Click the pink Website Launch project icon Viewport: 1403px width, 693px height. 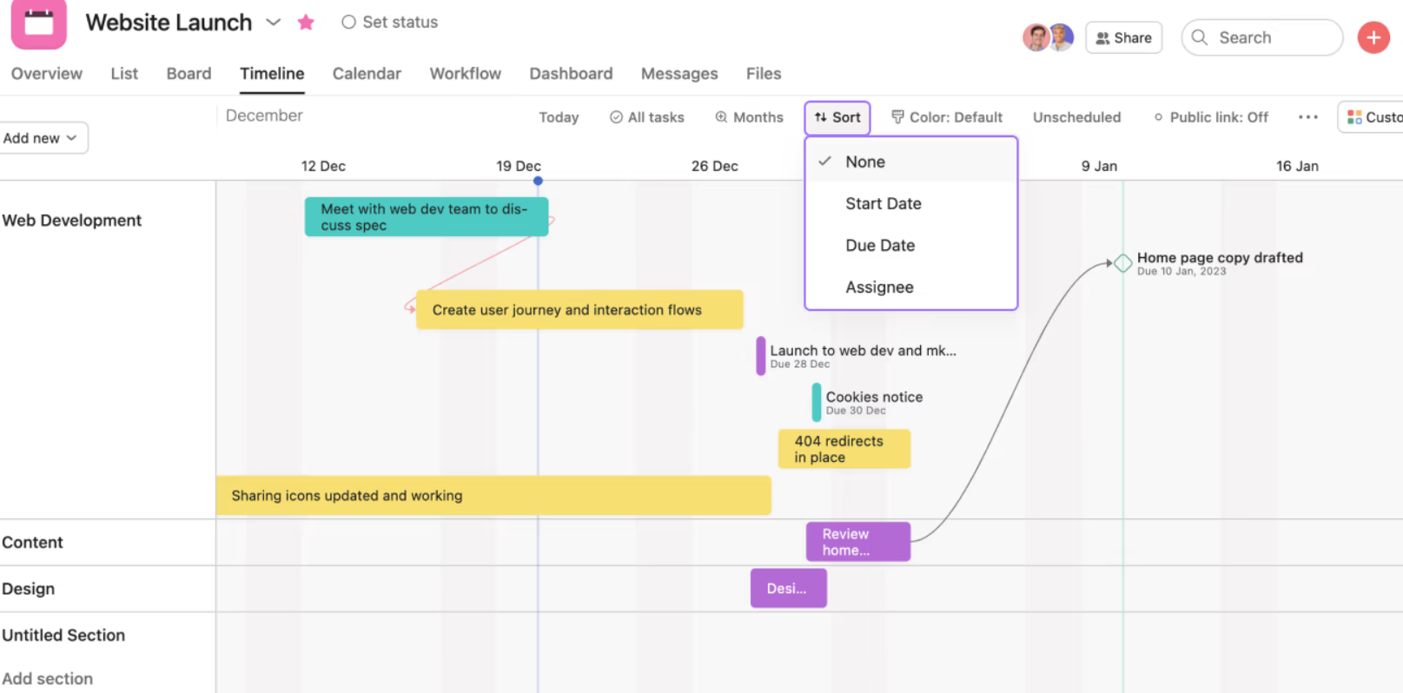[x=38, y=23]
